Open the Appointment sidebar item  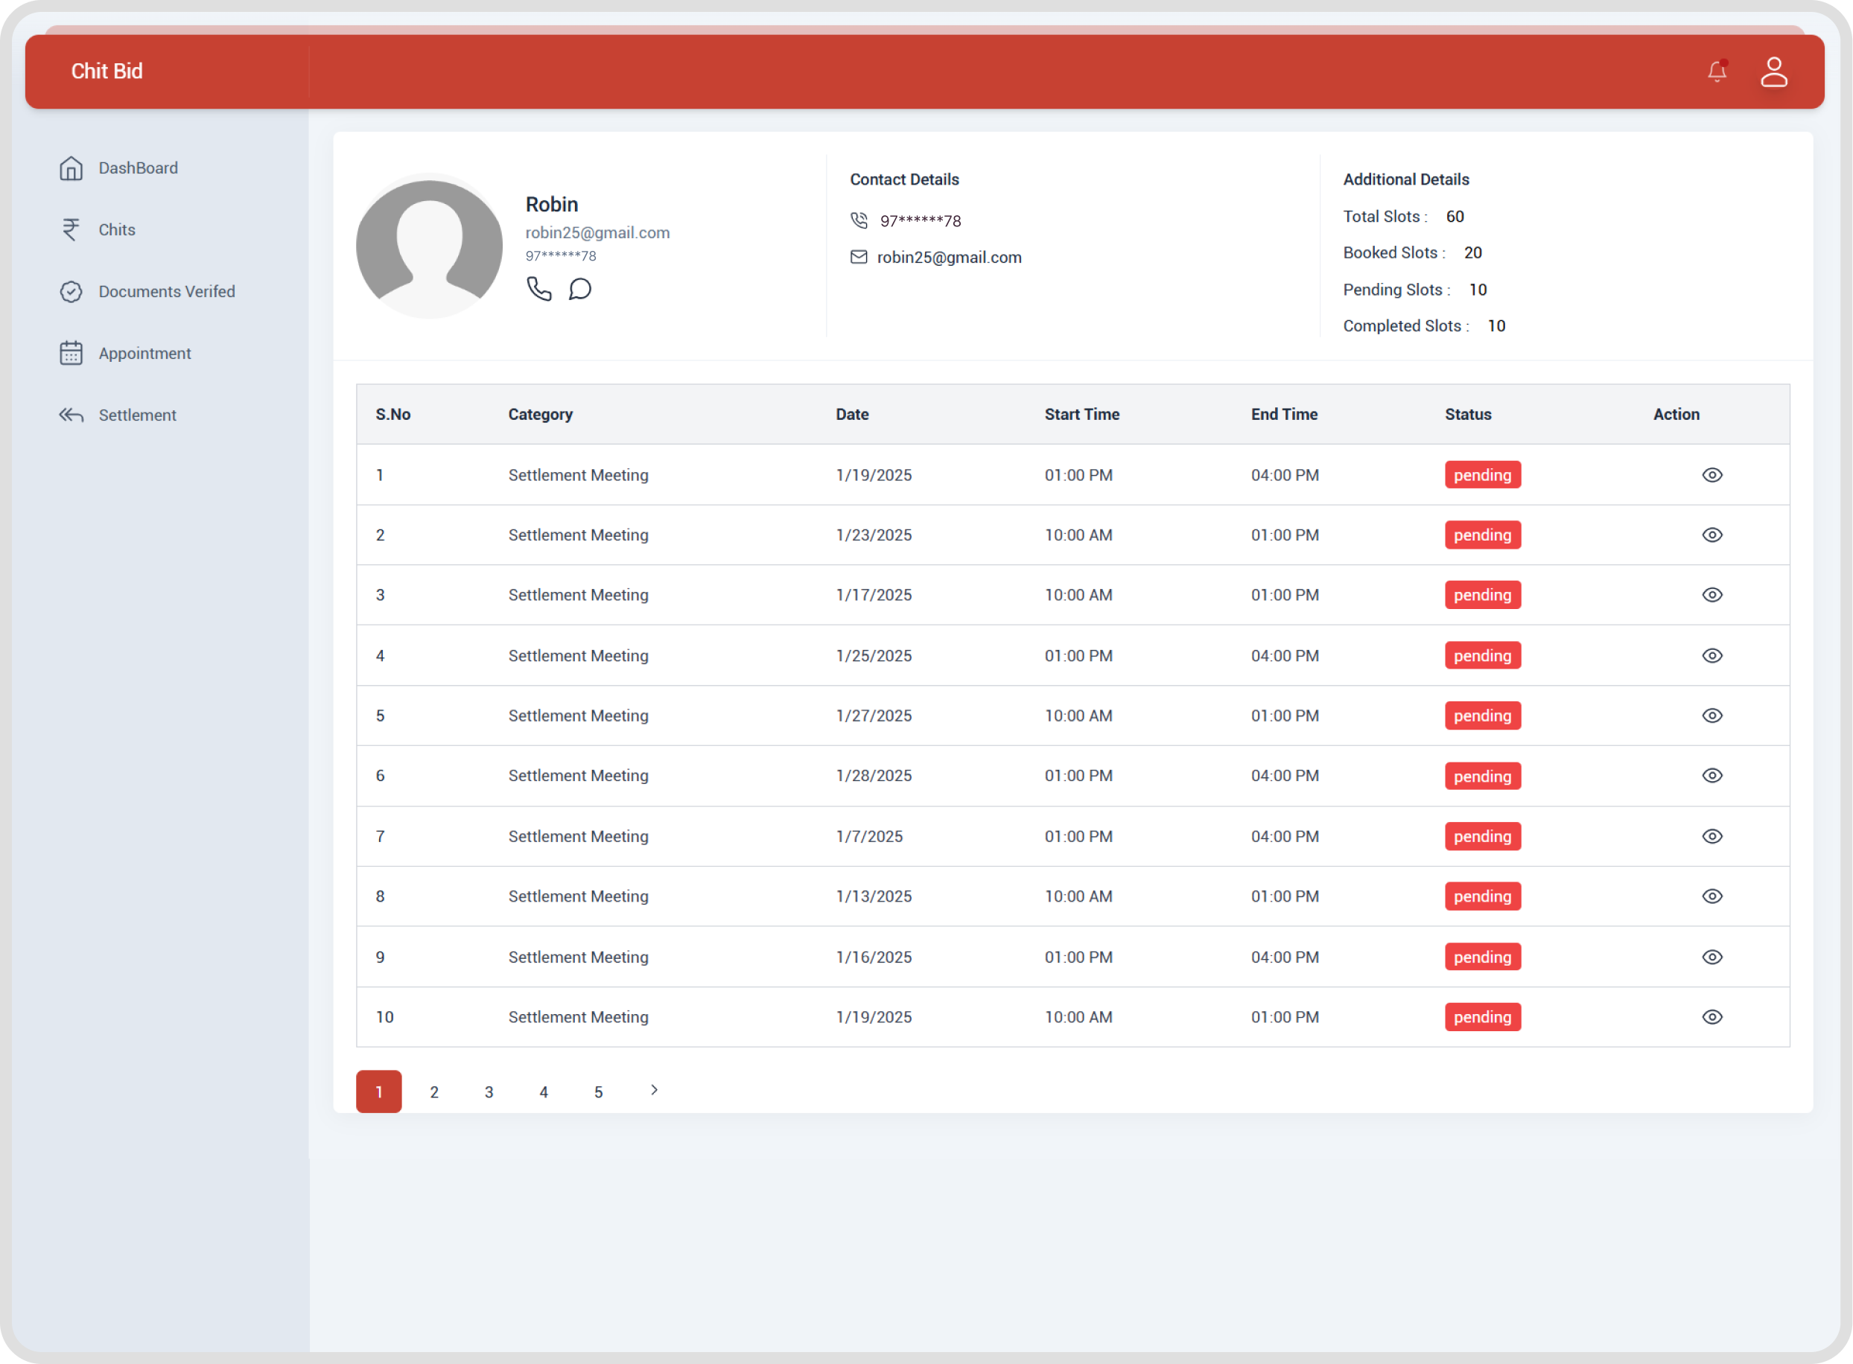(x=144, y=354)
